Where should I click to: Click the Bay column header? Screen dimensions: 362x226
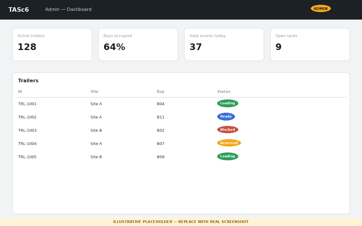160,92
